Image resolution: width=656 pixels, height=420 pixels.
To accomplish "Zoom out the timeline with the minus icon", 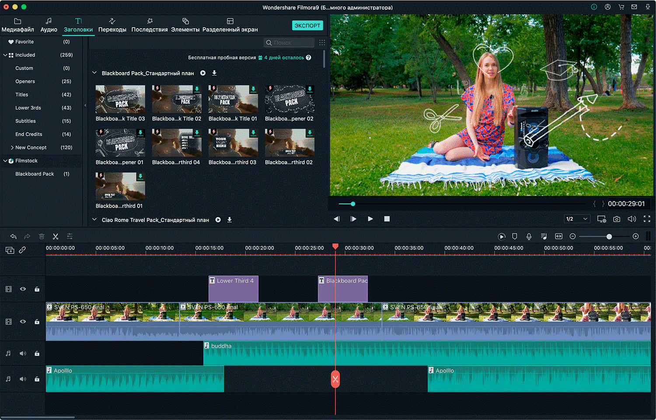I will coord(572,236).
